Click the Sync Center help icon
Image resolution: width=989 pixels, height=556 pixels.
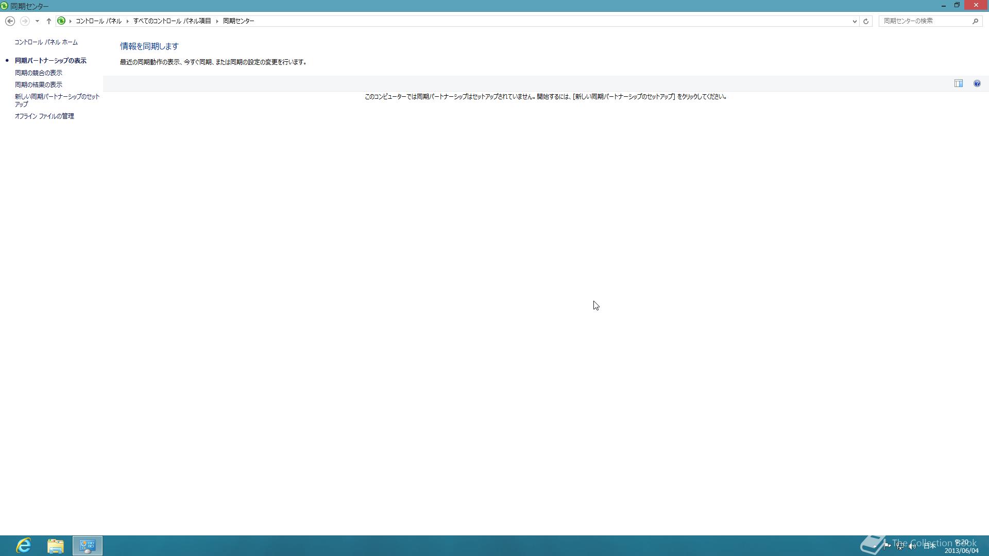[977, 83]
